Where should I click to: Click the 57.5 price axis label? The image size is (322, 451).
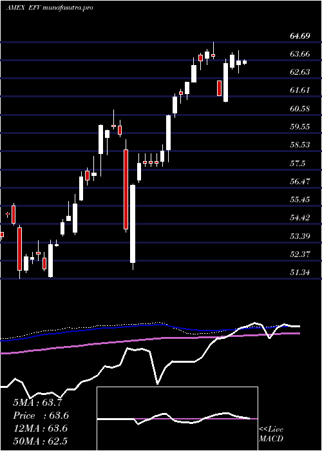298,164
